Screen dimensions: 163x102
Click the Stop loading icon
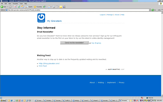pos(15,7)
